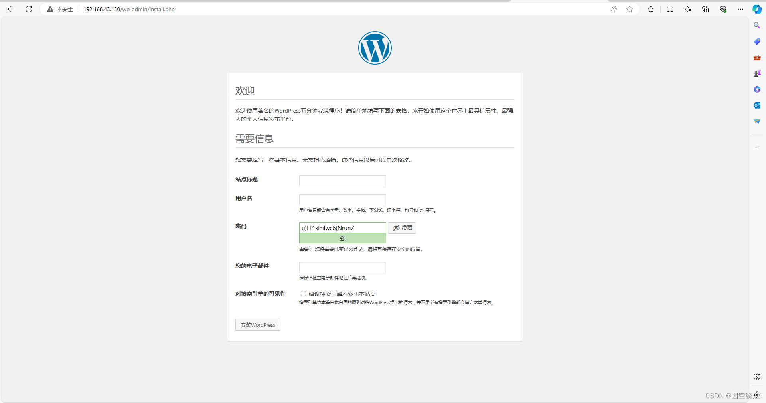Add this page to favorites

pyautogui.click(x=630, y=9)
